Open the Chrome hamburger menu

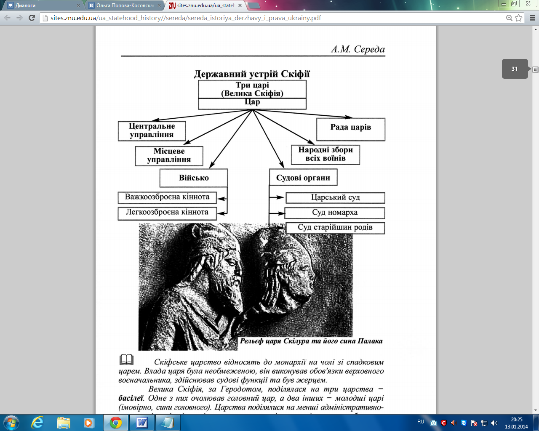click(x=532, y=18)
